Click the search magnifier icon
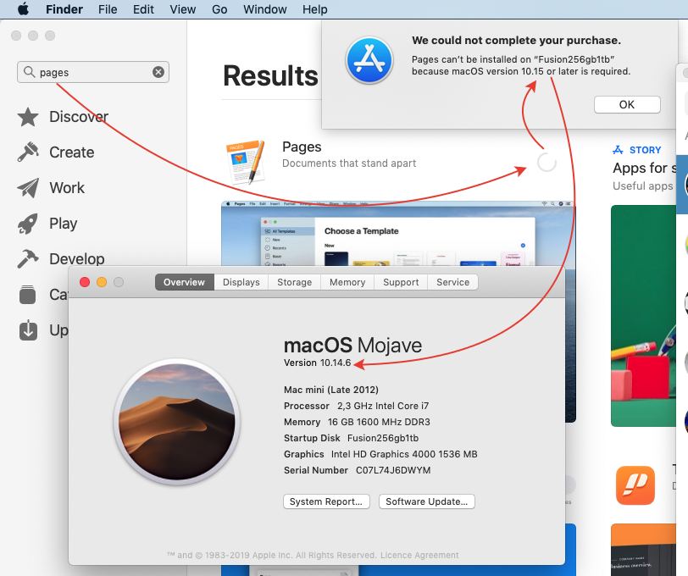 [29, 71]
